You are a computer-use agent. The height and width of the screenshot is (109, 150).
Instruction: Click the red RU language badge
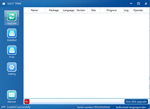[27, 101]
